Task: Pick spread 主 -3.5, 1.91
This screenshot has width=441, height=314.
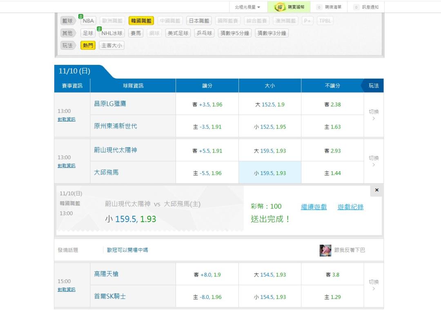Action: pyautogui.click(x=207, y=127)
